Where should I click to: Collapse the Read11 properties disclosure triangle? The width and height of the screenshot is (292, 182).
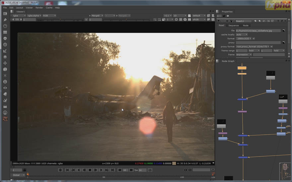click(x=219, y=21)
